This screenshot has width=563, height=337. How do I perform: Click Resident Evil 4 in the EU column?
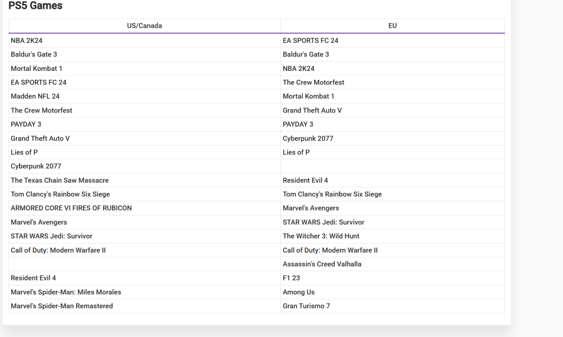(305, 181)
